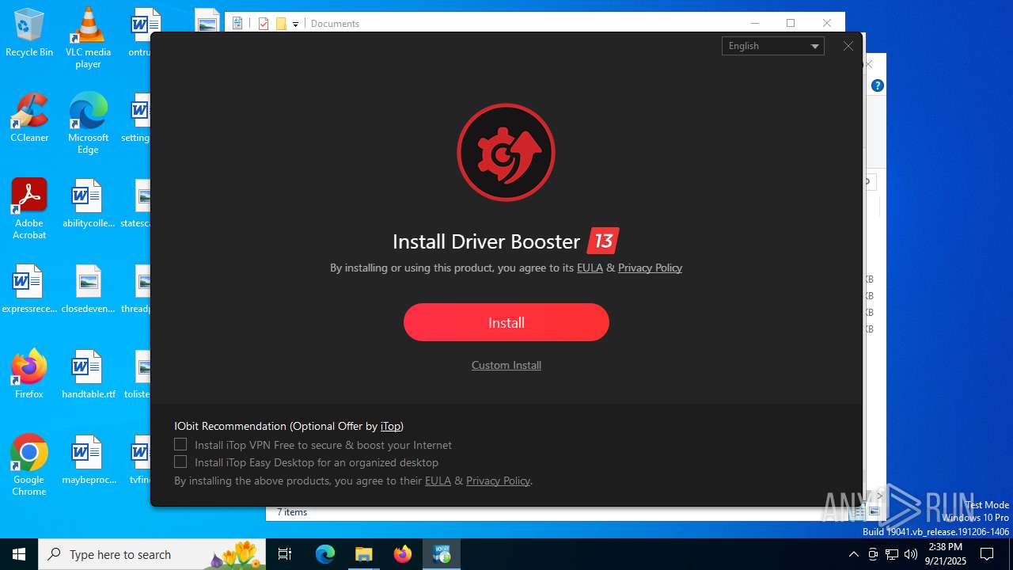Image resolution: width=1013 pixels, height=570 pixels.
Task: Open the EULA link for optional offers
Action: (438, 481)
